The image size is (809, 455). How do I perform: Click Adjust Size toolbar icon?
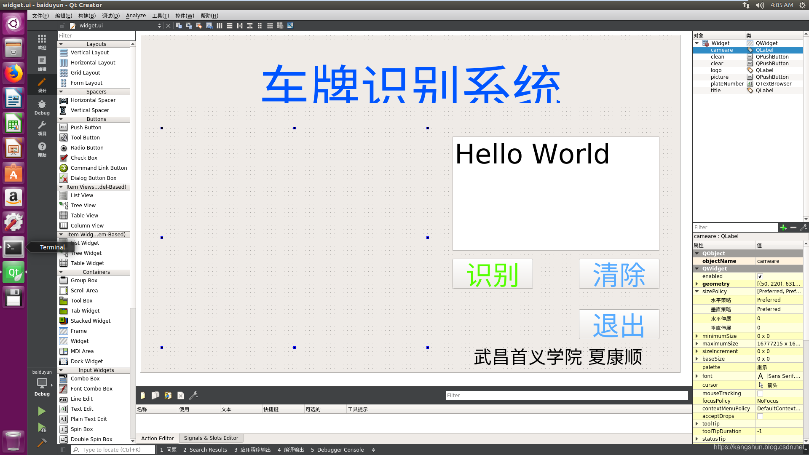click(290, 26)
